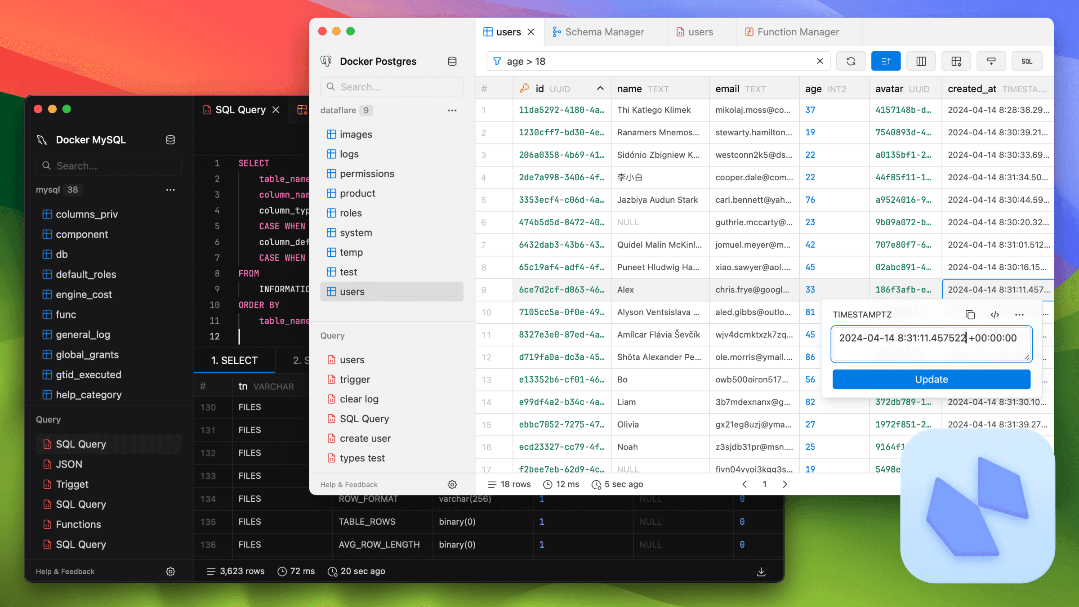Image resolution: width=1079 pixels, height=607 pixels.
Task: Switch to the Function Manager tab
Action: pos(798,32)
